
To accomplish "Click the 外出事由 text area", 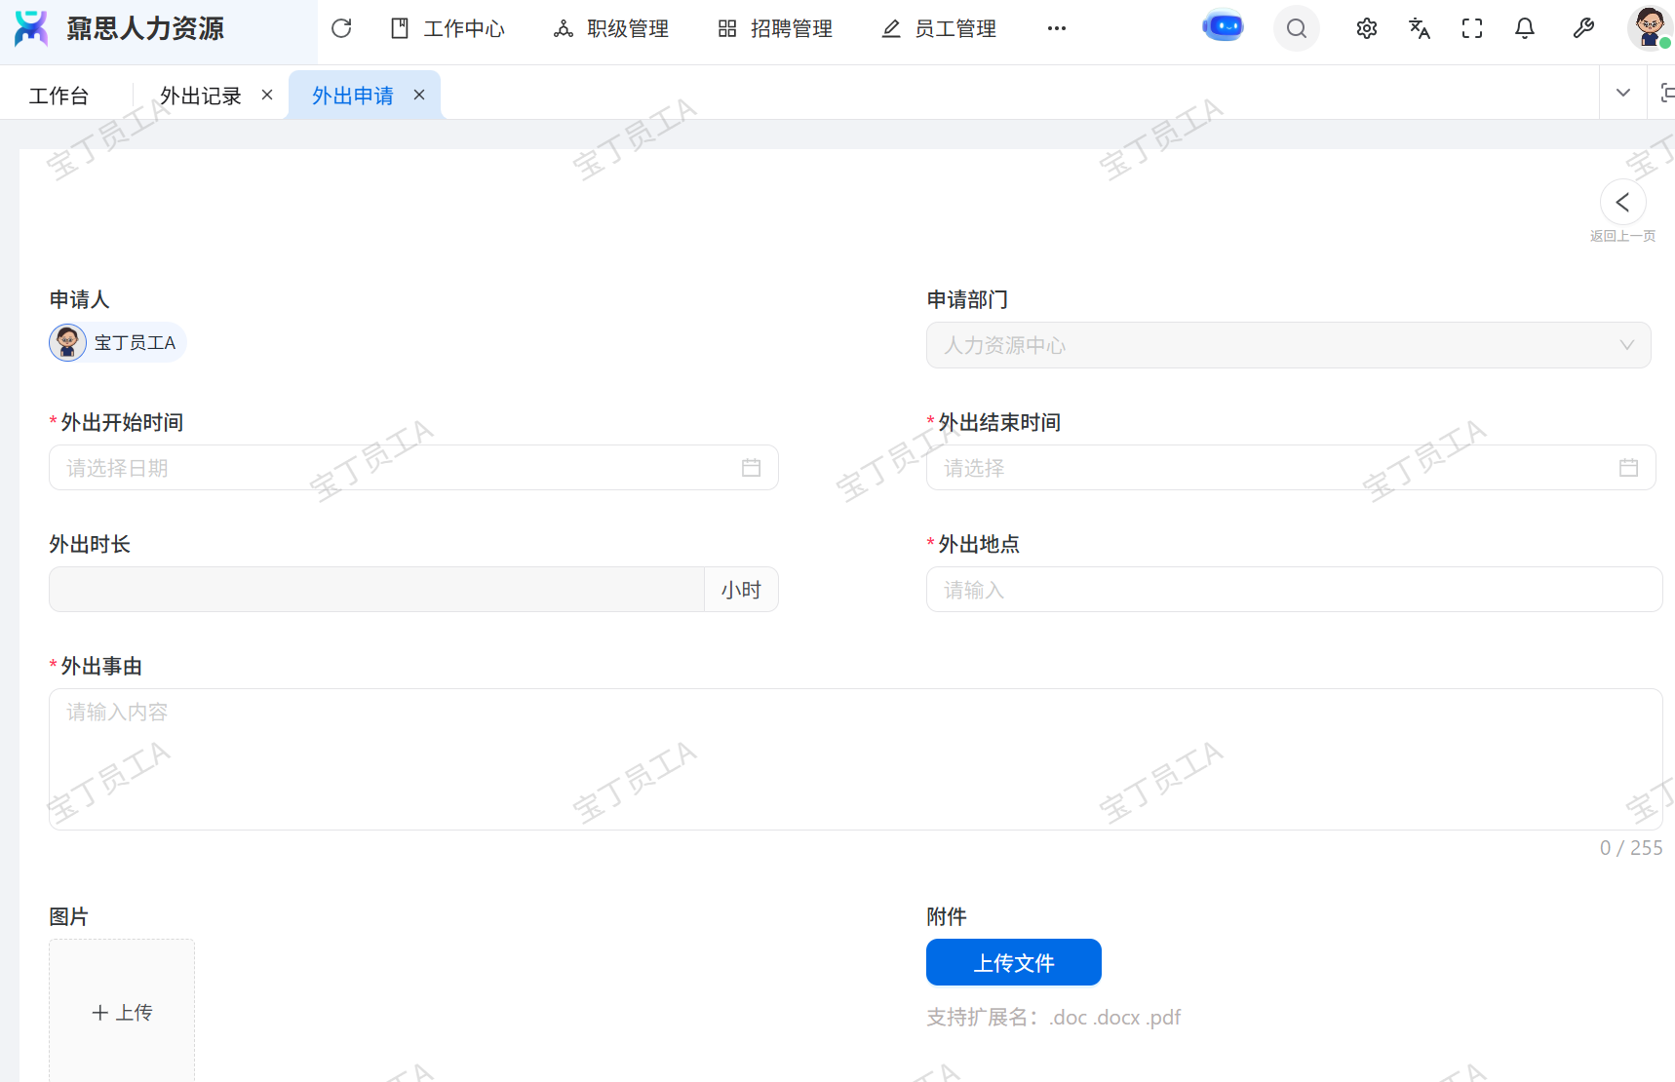I will 855,758.
